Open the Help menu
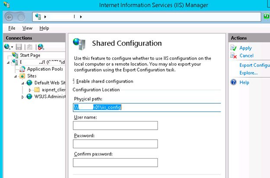This screenshot has height=178, width=270. pyautogui.click(x=44, y=28)
